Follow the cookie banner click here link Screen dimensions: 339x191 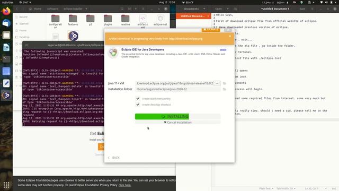(125, 185)
